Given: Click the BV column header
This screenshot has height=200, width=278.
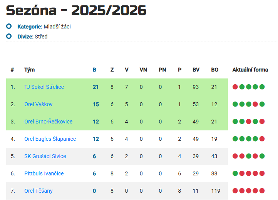Looking at the screenshot, I should (196, 70).
